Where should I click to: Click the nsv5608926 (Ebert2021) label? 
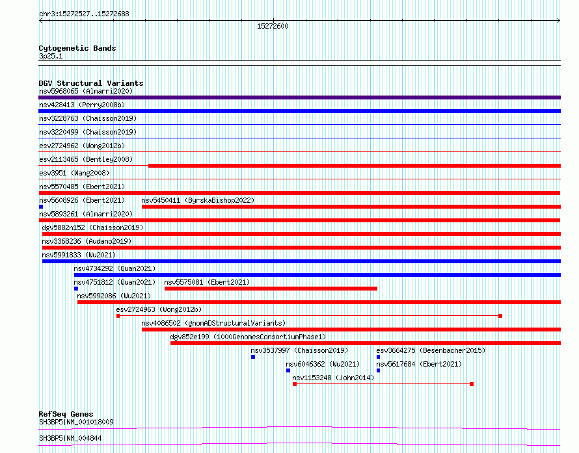click(x=82, y=200)
